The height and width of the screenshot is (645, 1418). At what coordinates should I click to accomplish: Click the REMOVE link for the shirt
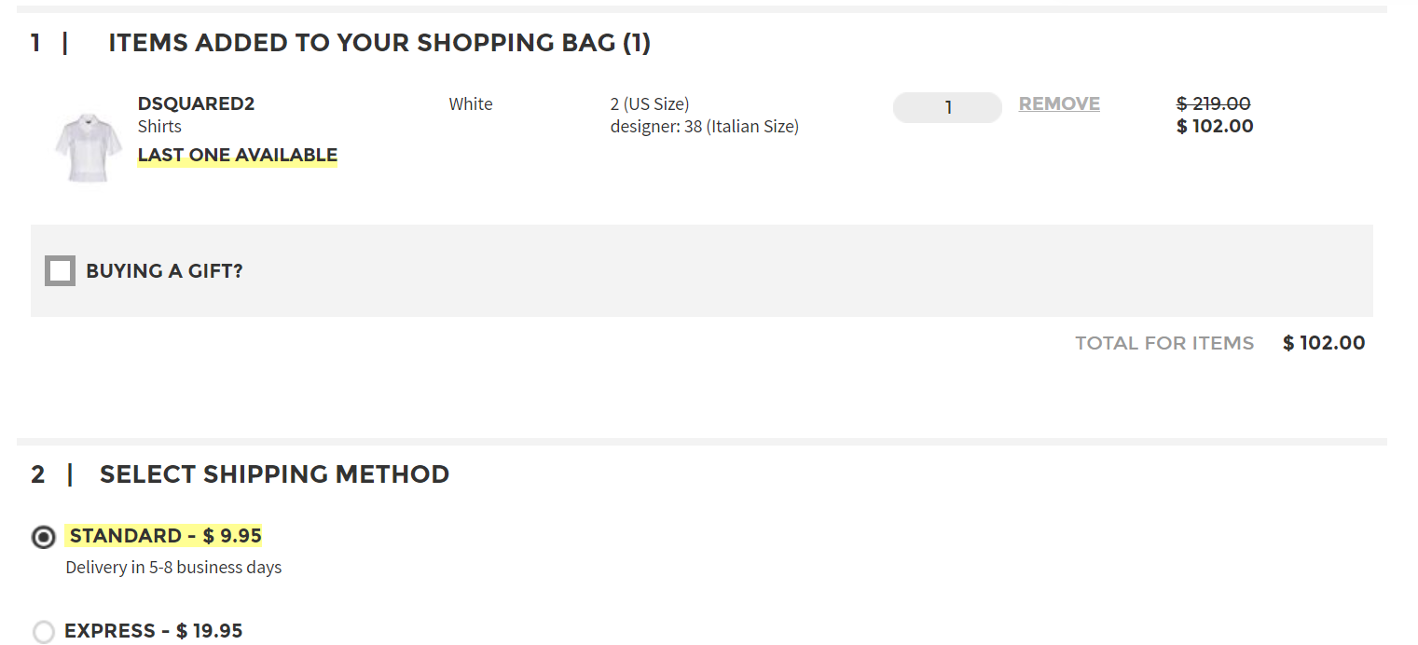[x=1059, y=103]
